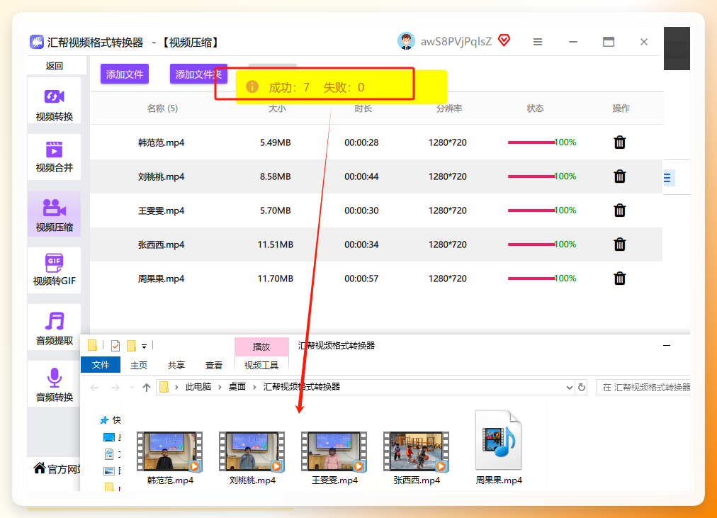Click the username awS8PVjPqlsZ
This screenshot has height=518, width=717.
pyautogui.click(x=456, y=42)
